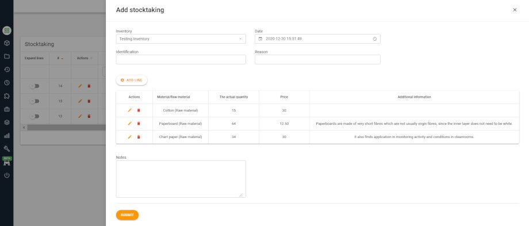The height and width of the screenshot is (226, 529).
Task: Edit stocktaking row 12 in background list
Action: pyautogui.click(x=80, y=116)
